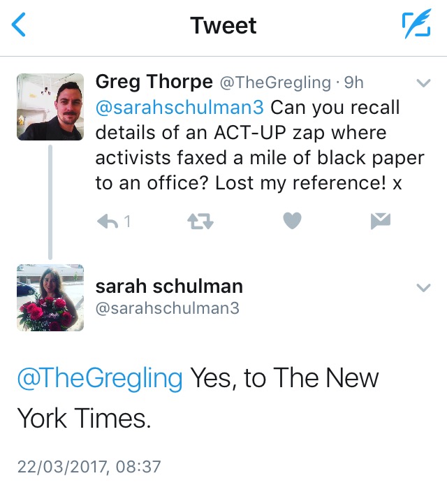Like Greg Thorpe's tweet with heart
The width and height of the screenshot is (447, 492).
[x=293, y=222]
